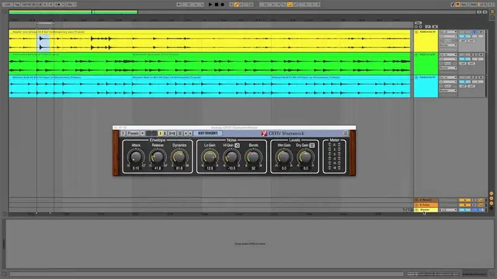Go to the next preset arrow
The image size is (497, 279).
click(x=190, y=133)
